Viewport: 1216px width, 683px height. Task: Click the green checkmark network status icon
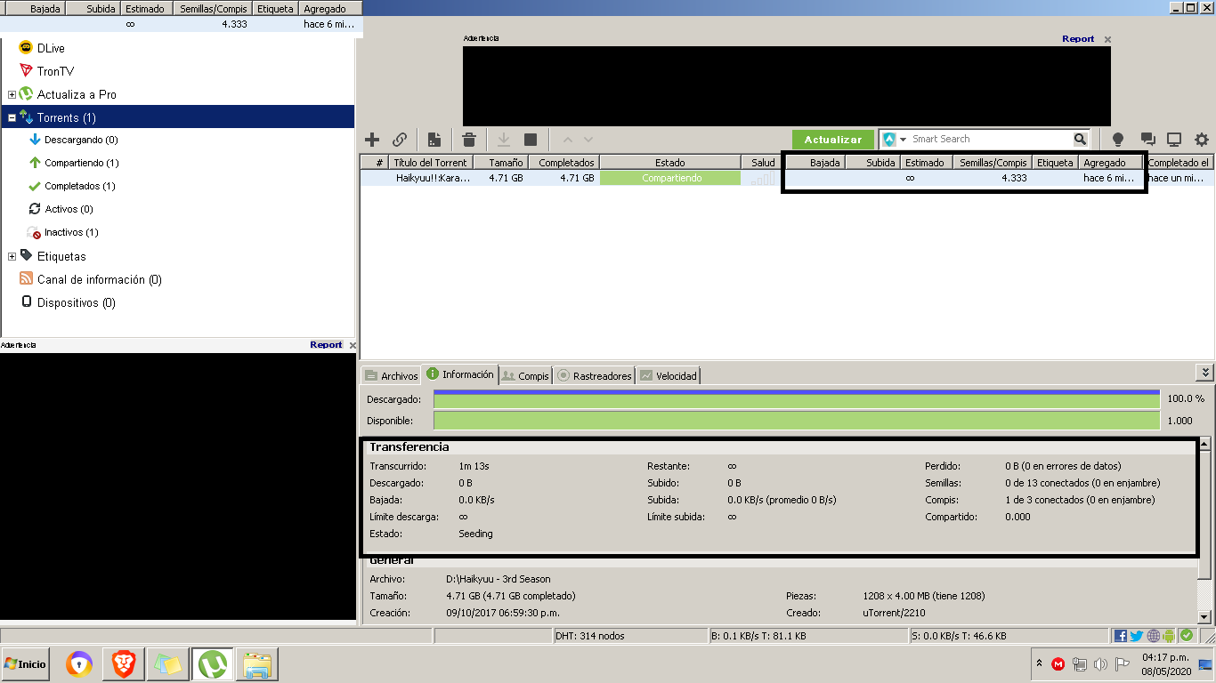(x=1186, y=636)
